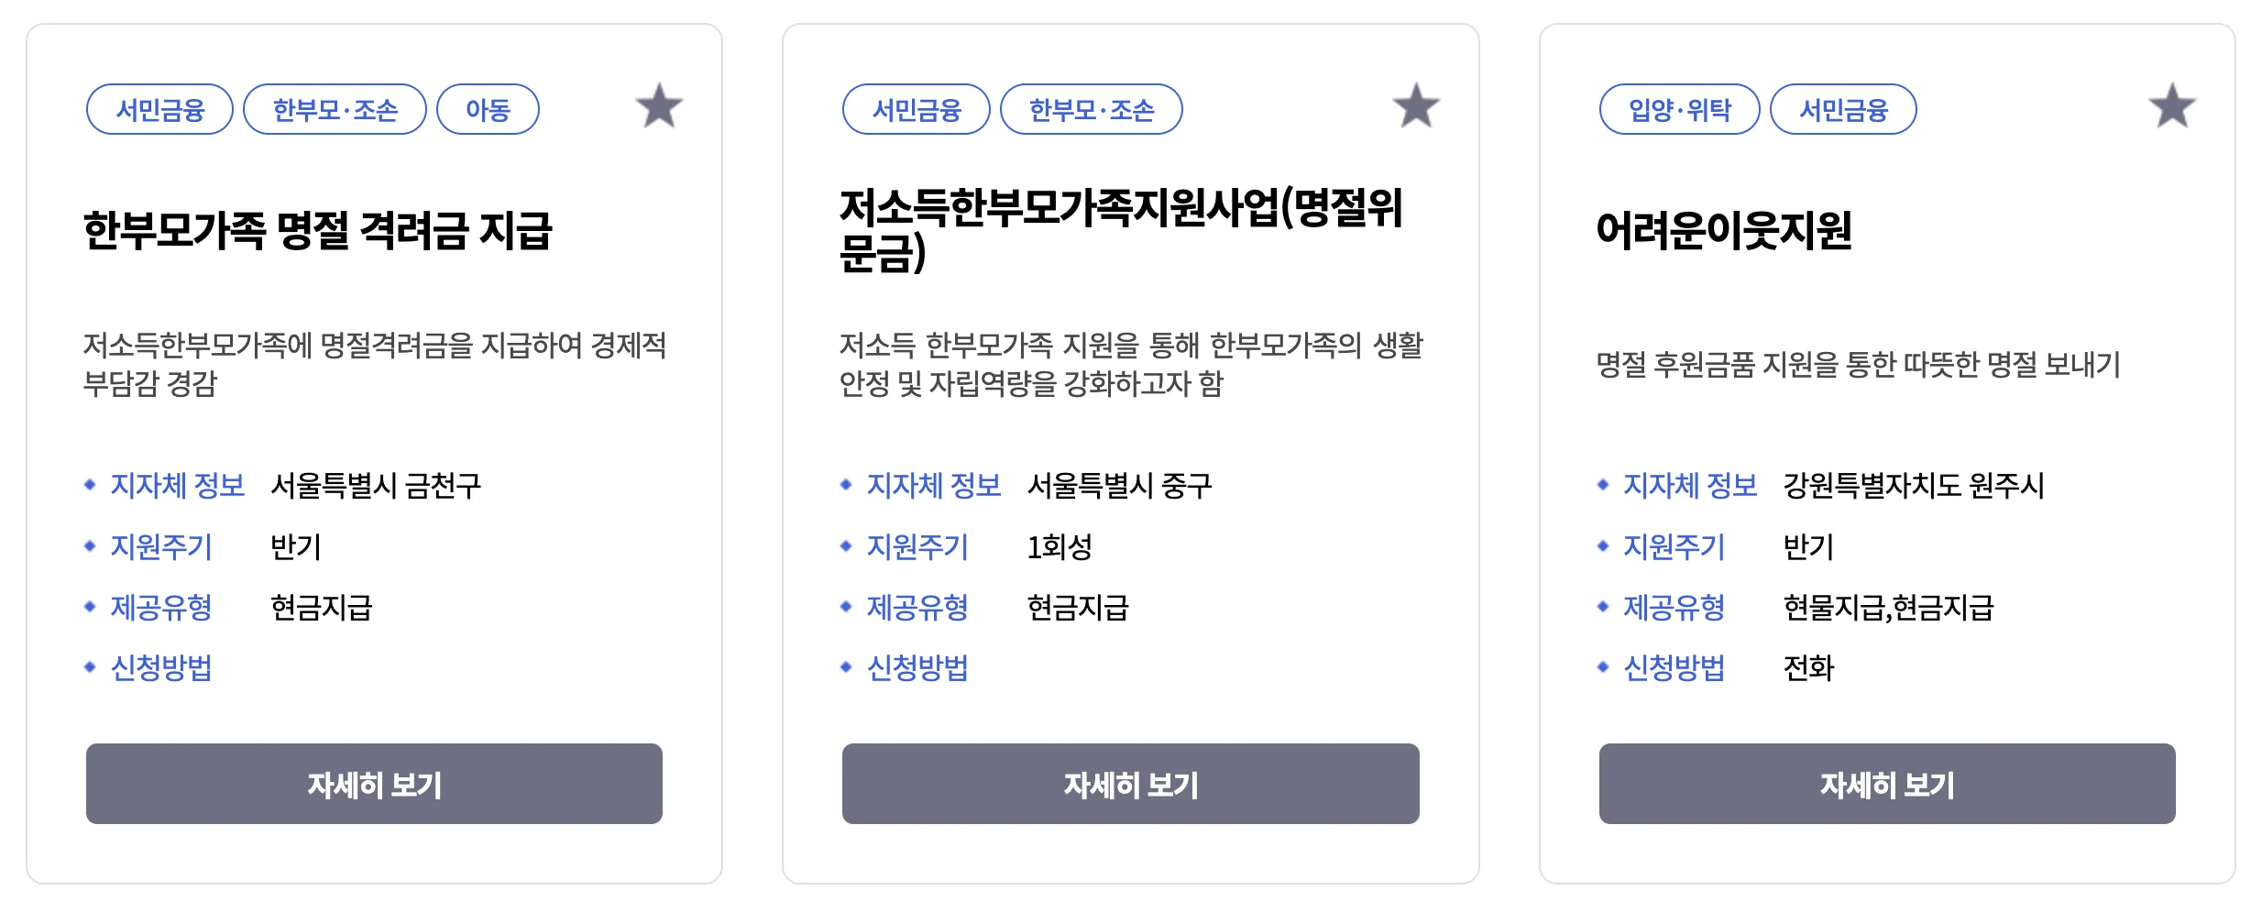This screenshot has height=924, width=2262.
Task: Favorite the 한부모가족 명절 격려금 지급 card star
Action: coord(659,106)
